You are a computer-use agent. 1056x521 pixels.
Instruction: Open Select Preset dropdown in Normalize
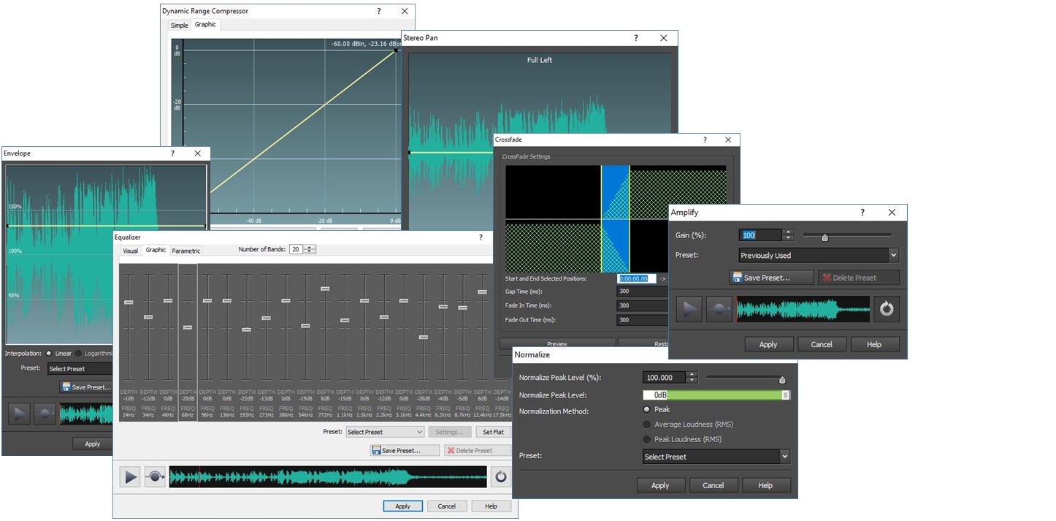pos(784,456)
